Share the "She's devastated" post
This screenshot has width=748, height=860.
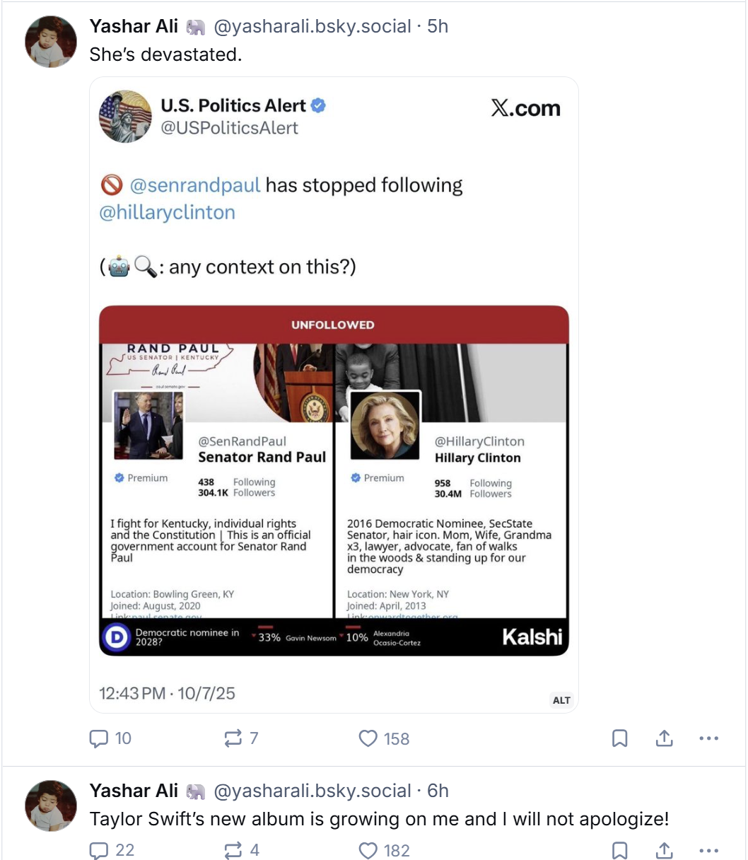click(663, 738)
